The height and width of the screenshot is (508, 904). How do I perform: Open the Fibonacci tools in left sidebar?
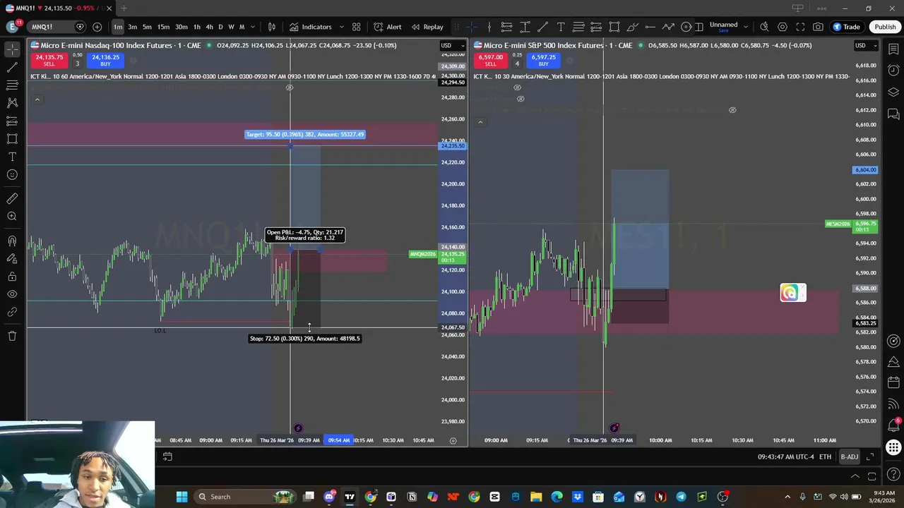coord(12,85)
